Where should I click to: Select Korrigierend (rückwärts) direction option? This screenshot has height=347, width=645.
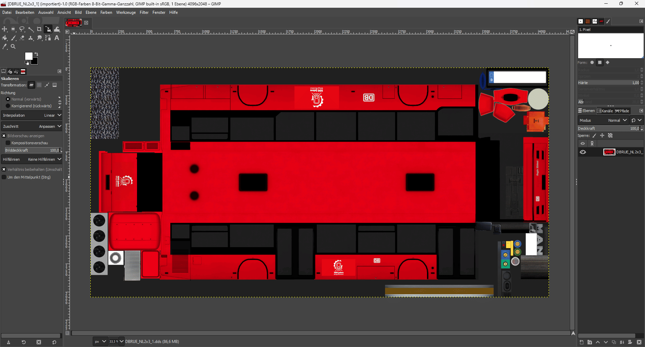(8, 106)
